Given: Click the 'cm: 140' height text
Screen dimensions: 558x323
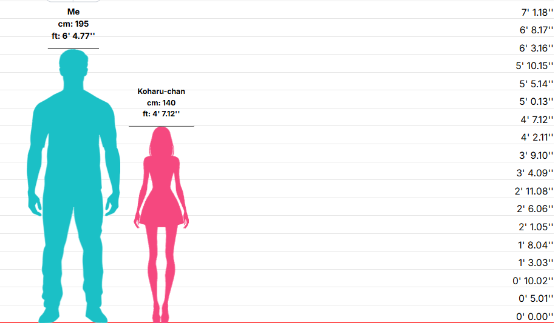Looking at the screenshot, I should (x=162, y=102).
